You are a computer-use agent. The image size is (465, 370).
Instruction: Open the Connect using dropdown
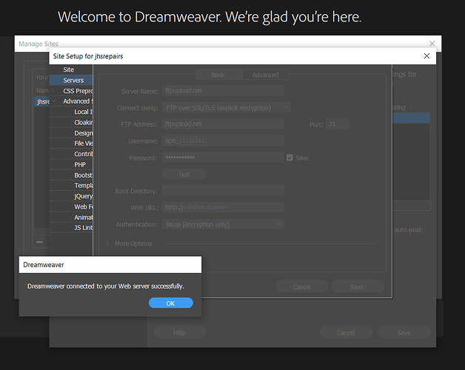[227, 107]
